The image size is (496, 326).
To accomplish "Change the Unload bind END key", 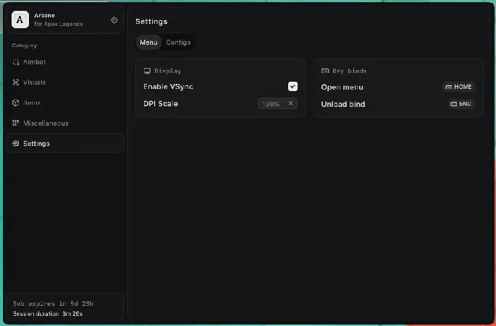I will [461, 104].
